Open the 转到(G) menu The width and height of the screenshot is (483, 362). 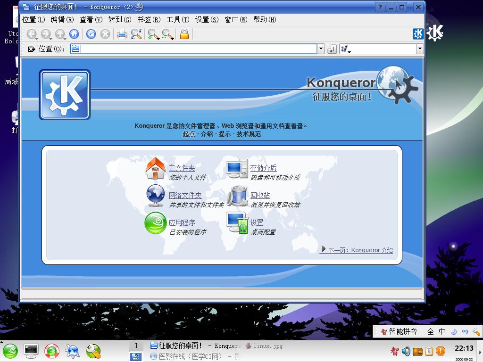tap(120, 20)
